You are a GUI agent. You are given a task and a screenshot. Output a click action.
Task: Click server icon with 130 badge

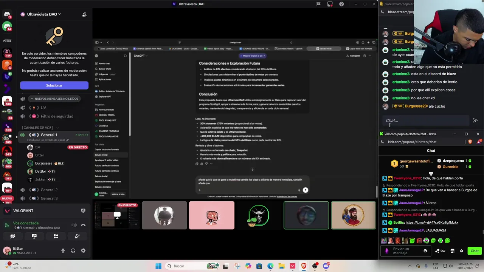tap(7, 101)
